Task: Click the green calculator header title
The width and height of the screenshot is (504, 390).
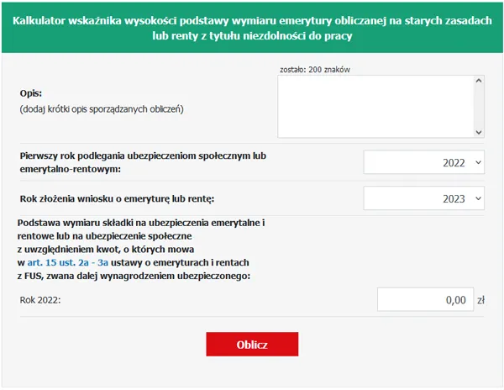Action: (x=251, y=20)
